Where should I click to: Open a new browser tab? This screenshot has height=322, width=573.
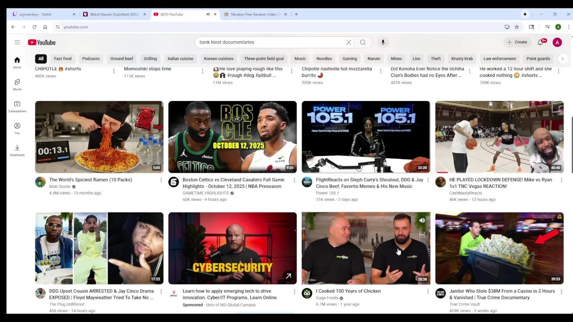click(296, 14)
